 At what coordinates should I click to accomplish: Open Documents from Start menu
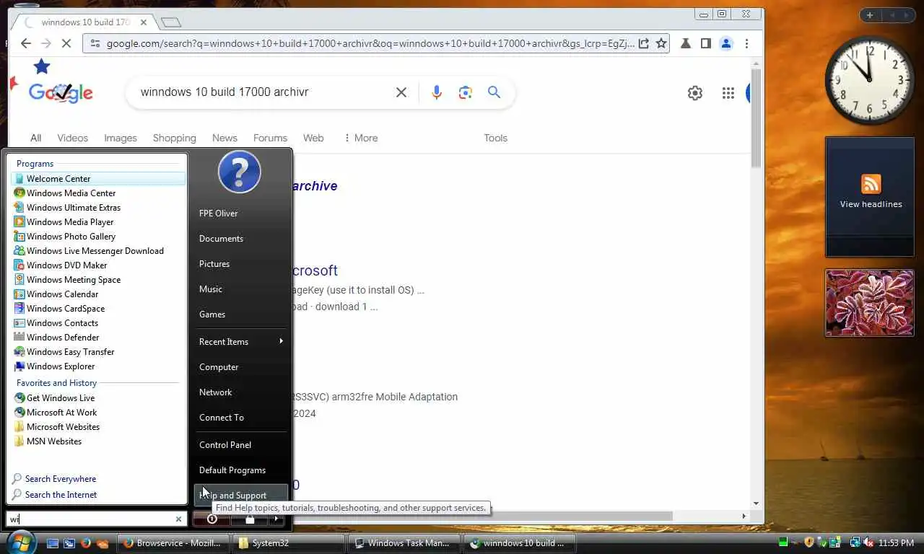pyautogui.click(x=241, y=238)
